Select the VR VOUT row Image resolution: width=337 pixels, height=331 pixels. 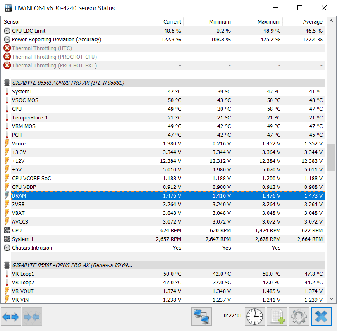(x=168, y=291)
